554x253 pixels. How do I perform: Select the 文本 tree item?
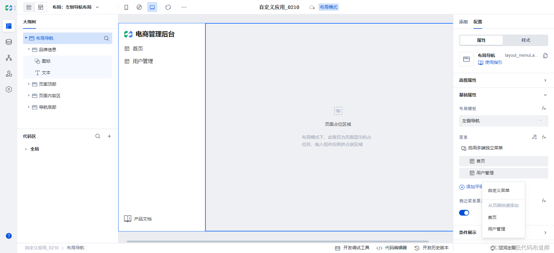tap(68, 73)
